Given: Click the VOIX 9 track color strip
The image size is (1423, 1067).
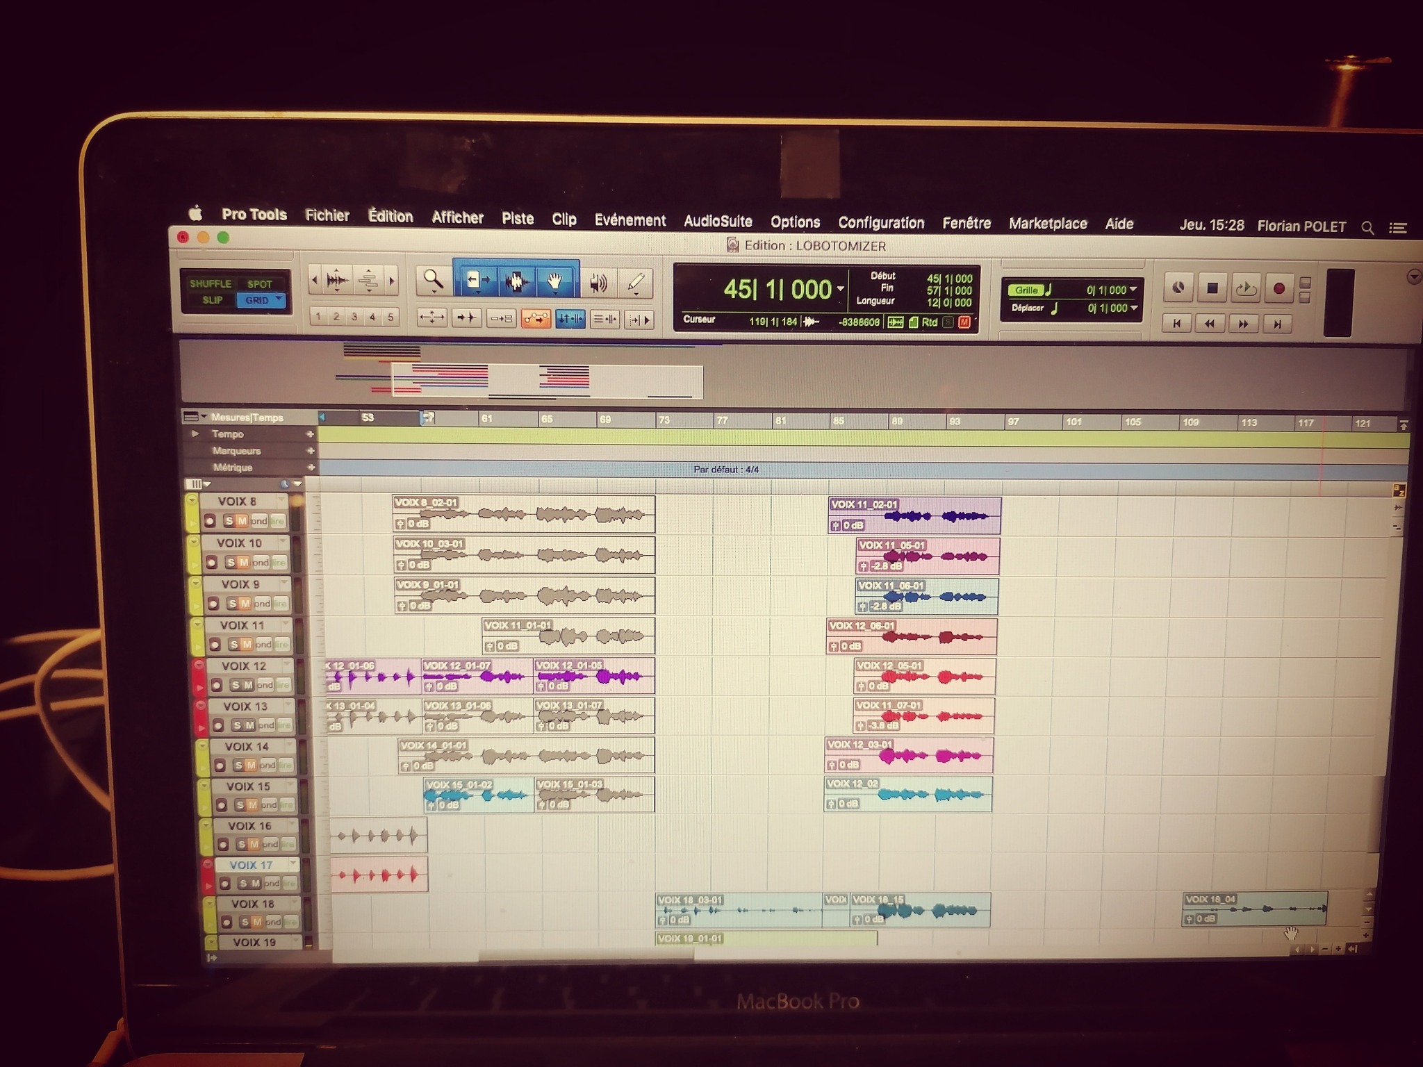Looking at the screenshot, I should [195, 595].
